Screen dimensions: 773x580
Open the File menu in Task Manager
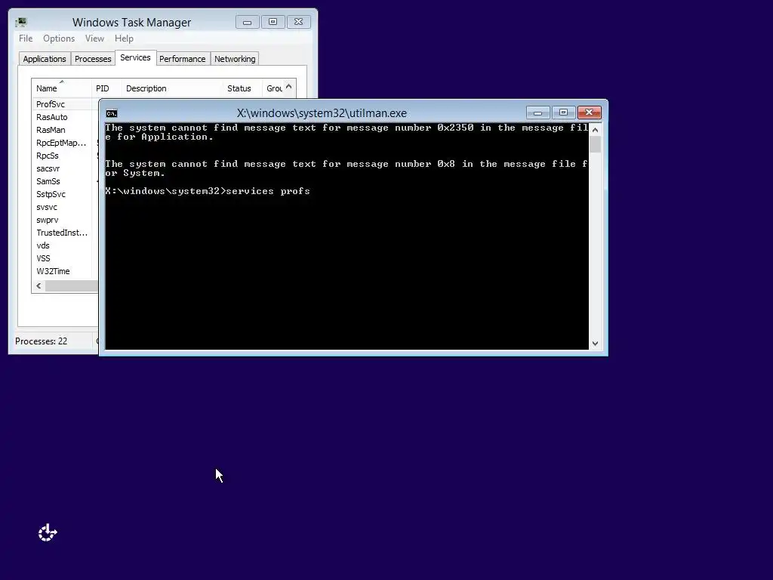click(x=26, y=39)
